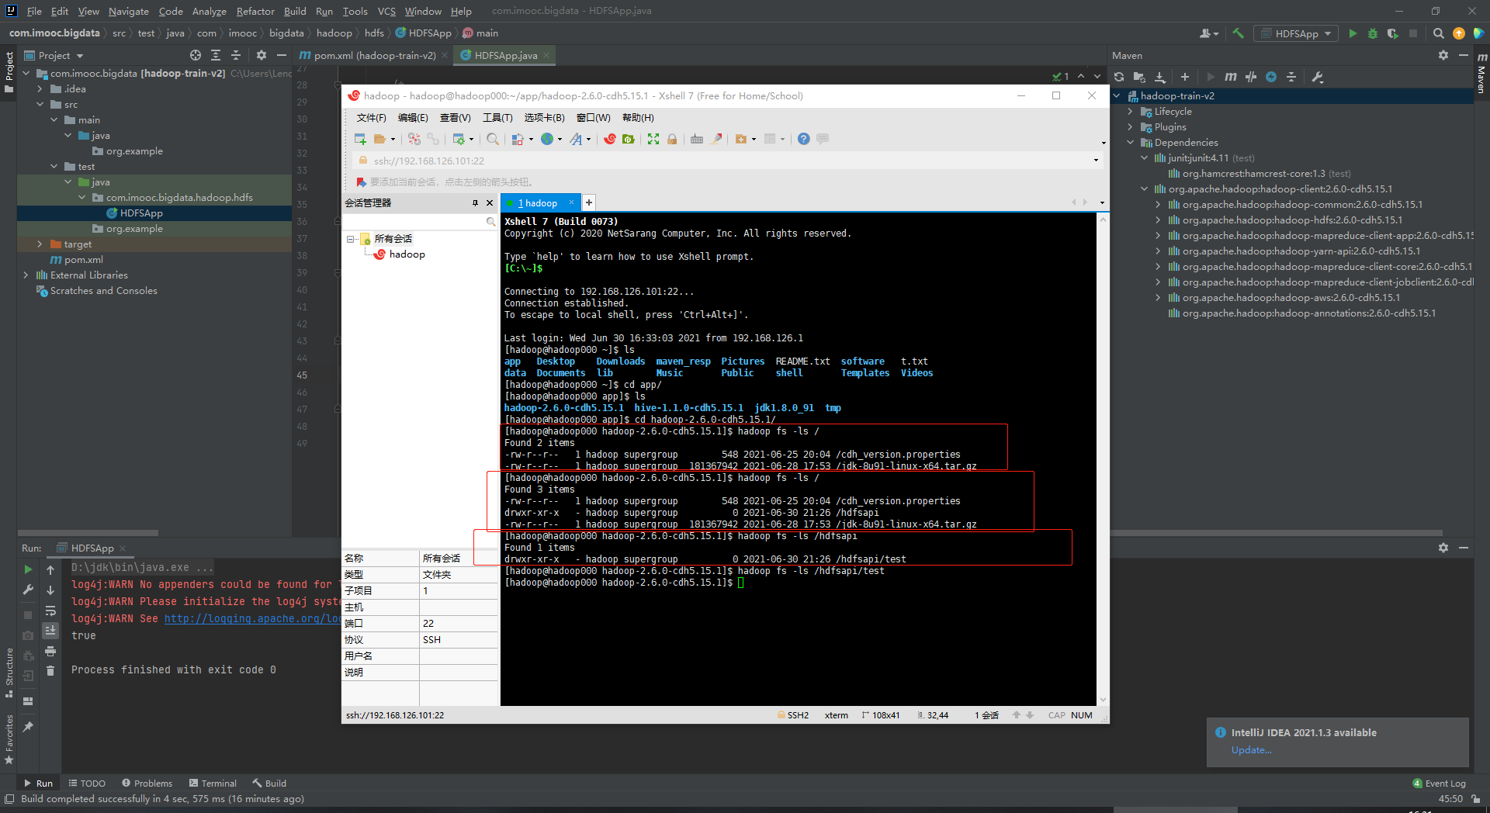1490x813 pixels.
Task: Open the VCS menu
Action: (386, 11)
